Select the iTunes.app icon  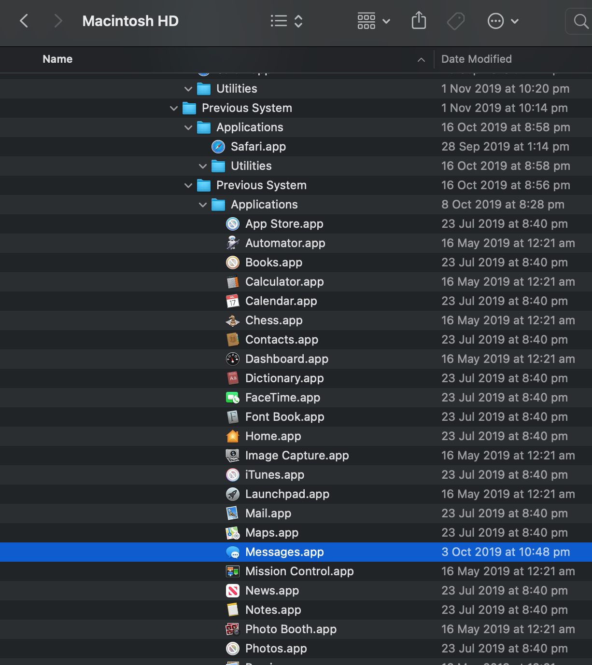tap(233, 475)
